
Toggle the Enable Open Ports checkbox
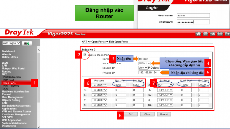click(85, 55)
